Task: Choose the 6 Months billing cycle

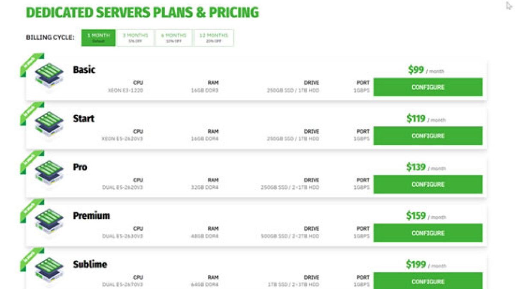Action: pos(173,38)
